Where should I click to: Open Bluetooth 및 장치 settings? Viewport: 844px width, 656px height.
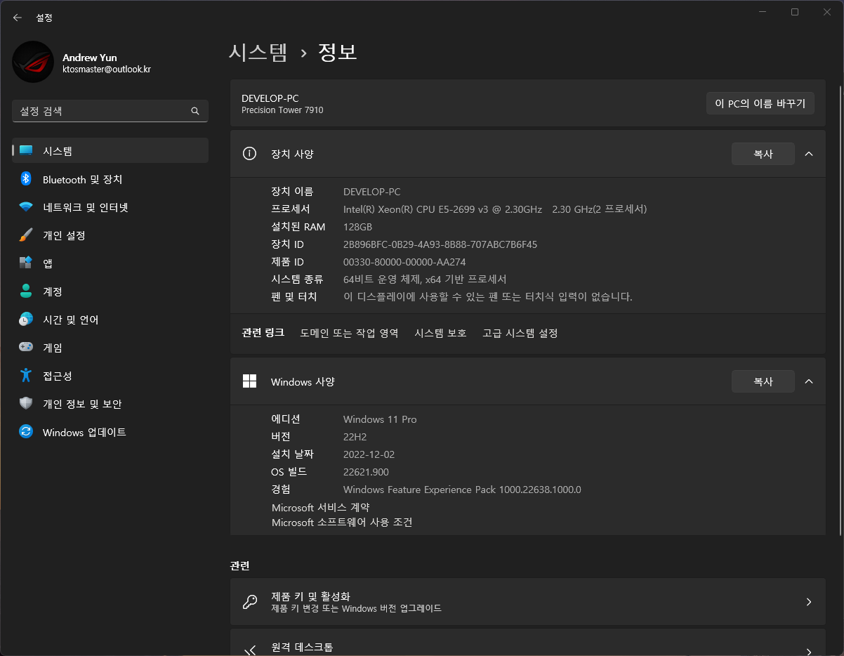pos(110,179)
